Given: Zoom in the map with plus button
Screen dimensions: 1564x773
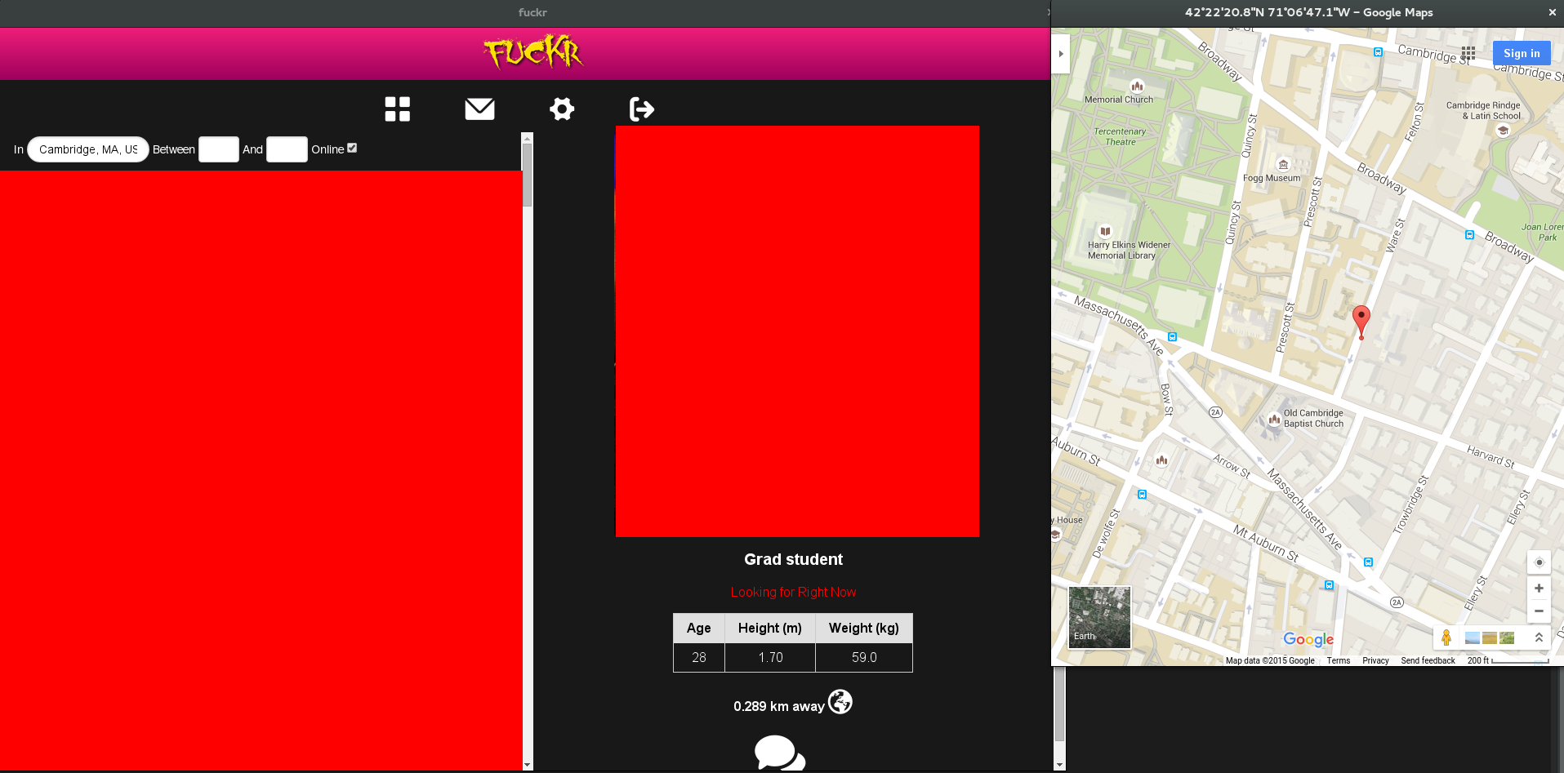Looking at the screenshot, I should pos(1539,588).
